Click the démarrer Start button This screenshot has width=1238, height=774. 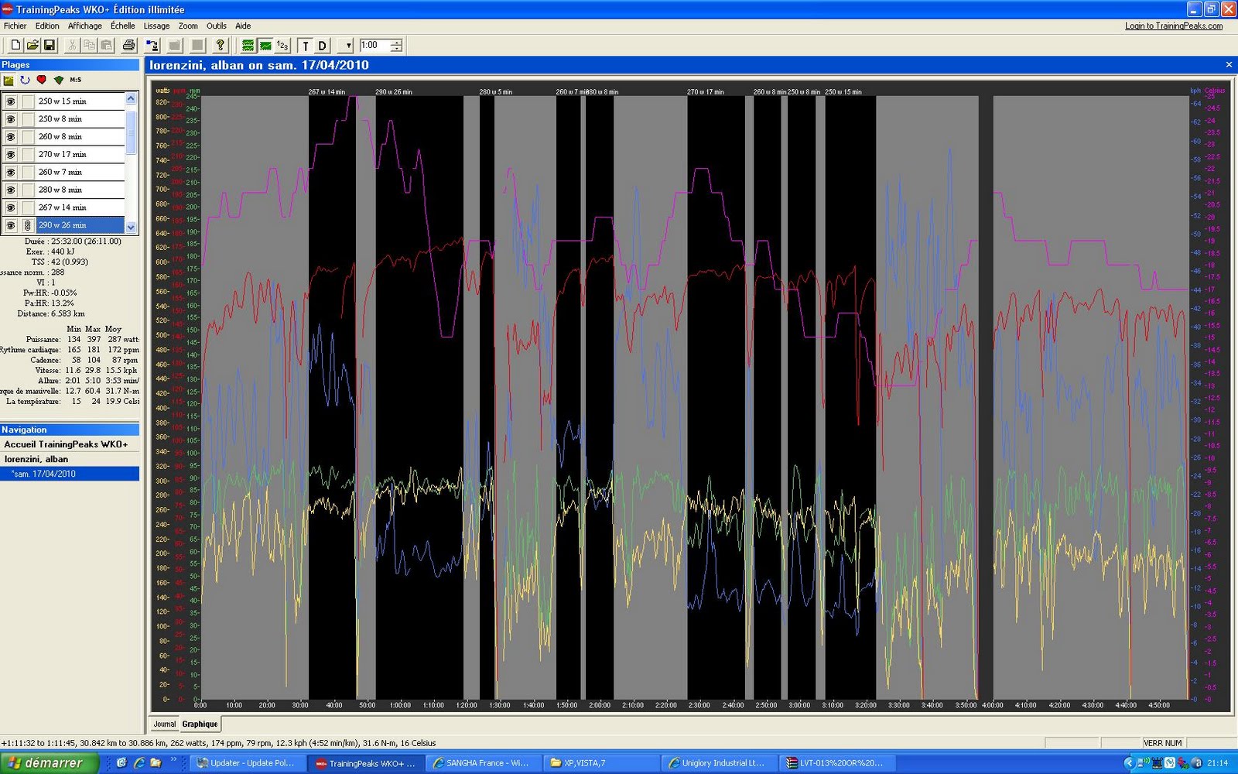(x=50, y=763)
